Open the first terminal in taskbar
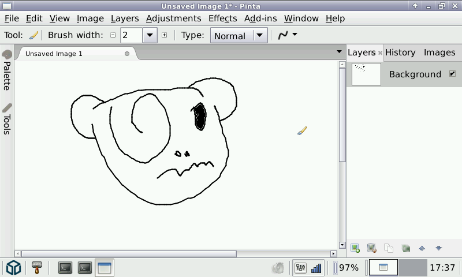 (x=65, y=268)
